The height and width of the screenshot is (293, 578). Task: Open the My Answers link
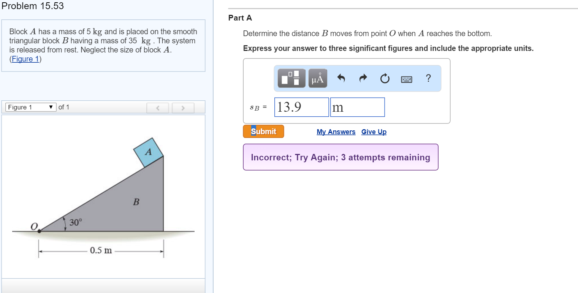(x=336, y=131)
